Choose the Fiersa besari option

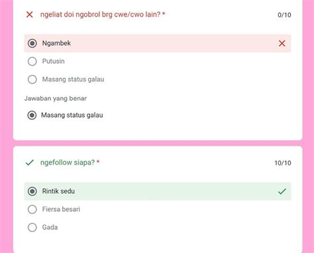32,209
